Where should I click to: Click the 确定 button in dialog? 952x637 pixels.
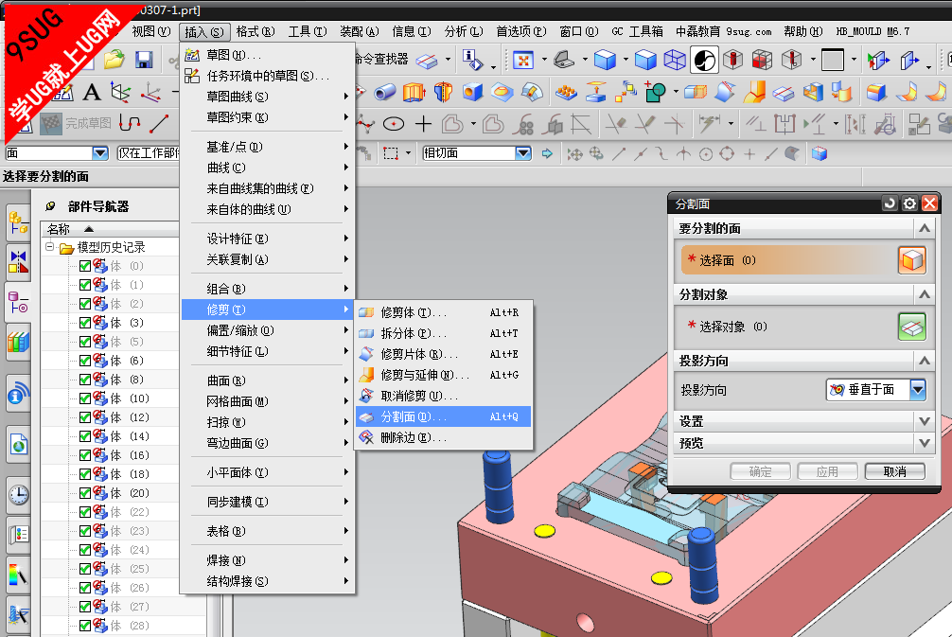760,471
